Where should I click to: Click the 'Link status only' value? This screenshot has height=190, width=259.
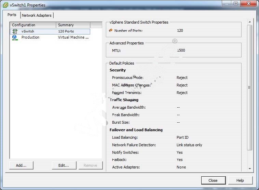[189, 145]
